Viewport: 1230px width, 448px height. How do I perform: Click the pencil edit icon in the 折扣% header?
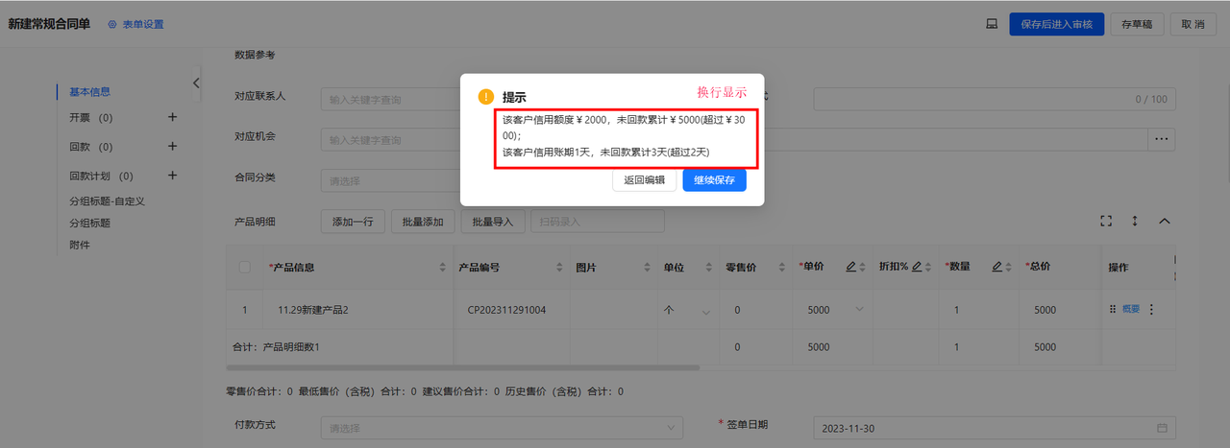pyautogui.click(x=917, y=267)
